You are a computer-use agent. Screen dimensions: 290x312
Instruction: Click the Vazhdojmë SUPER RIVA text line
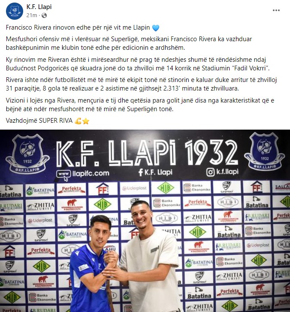(39, 121)
